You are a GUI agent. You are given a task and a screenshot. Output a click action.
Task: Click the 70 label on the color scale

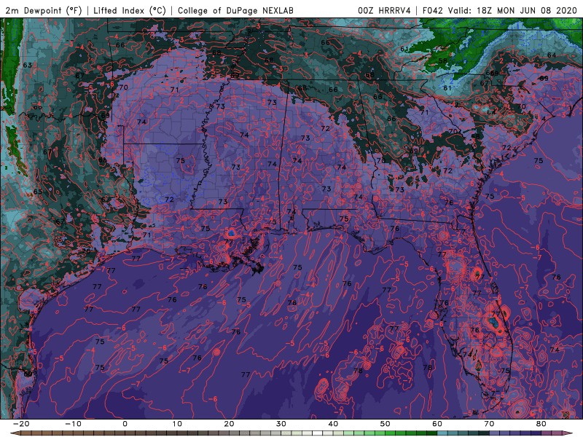pyautogui.click(x=489, y=424)
